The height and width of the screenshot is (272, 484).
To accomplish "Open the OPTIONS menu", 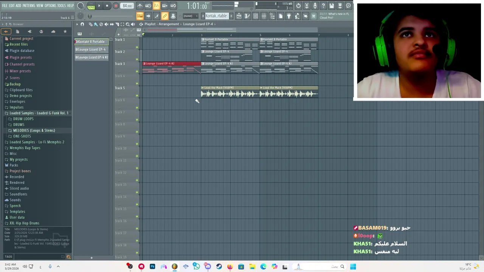I will [x=50, y=6].
